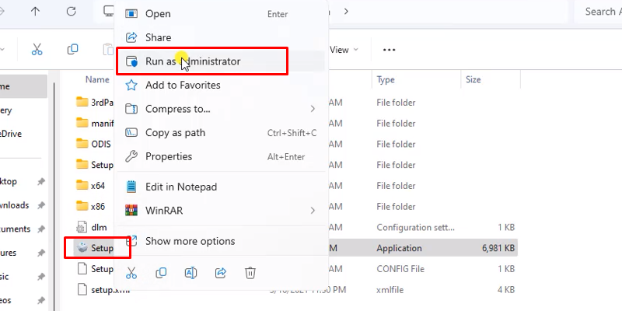Open the See more ellipsis menu
622x311 pixels.
pyautogui.click(x=390, y=50)
